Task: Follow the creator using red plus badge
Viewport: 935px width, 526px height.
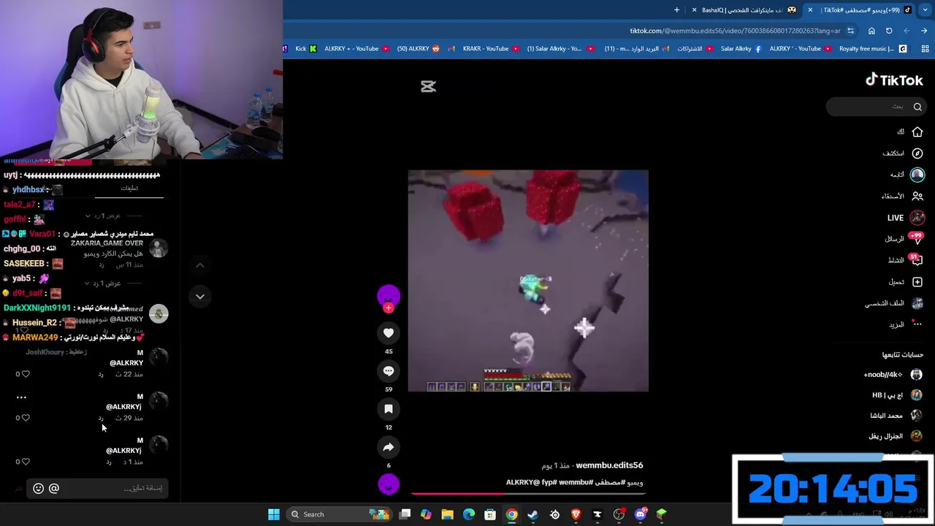Action: [389, 308]
